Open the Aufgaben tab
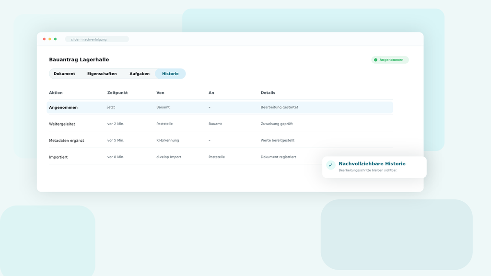This screenshot has height=276, width=491. coord(140,74)
